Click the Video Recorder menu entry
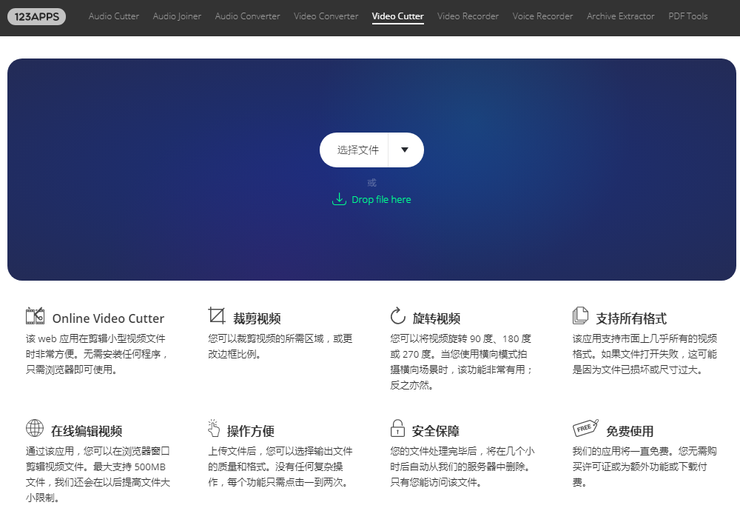The width and height of the screenshot is (740, 528). pos(468,16)
